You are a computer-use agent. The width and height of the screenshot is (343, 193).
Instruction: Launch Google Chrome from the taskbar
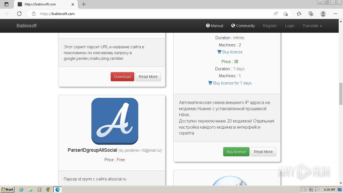[x=49, y=190]
